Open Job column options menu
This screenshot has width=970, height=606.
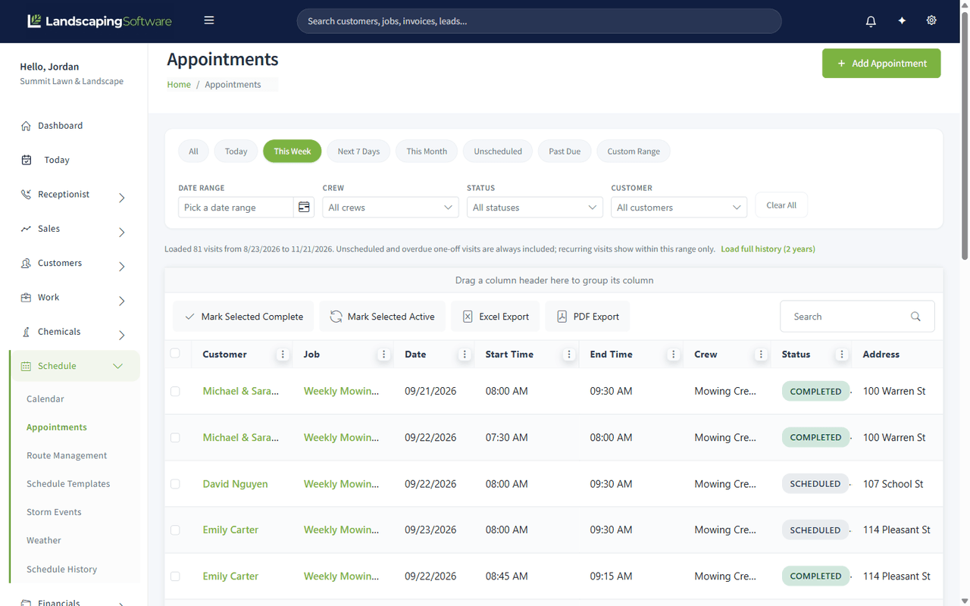pos(383,355)
